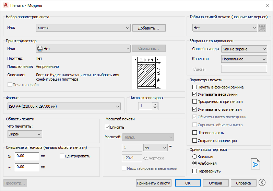Image resolution: width=273 pixels, height=191 pixels.
Task: Click the drawing units field 120.4
Action: [x=132, y=158]
